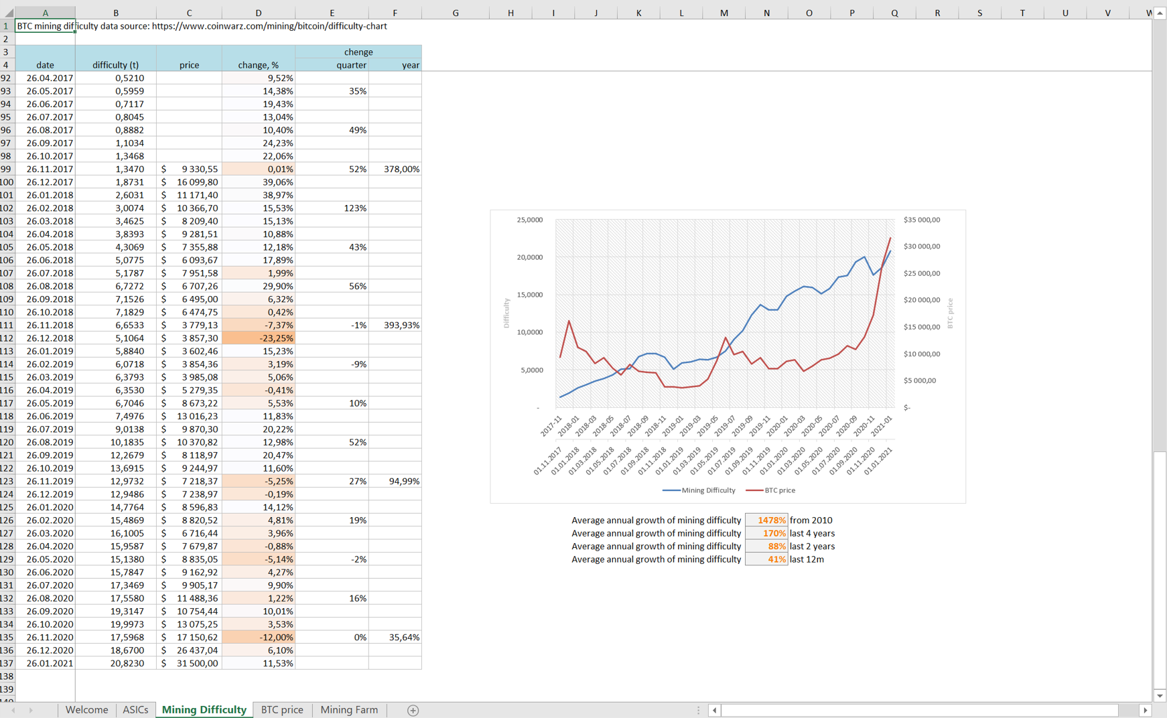Click the 41% growth value cell
Screen dimensions: 1167x718
pyautogui.click(x=766, y=559)
